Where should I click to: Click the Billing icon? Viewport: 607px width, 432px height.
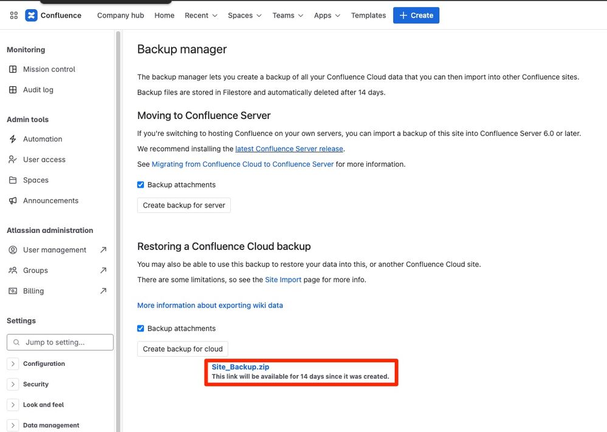13,291
